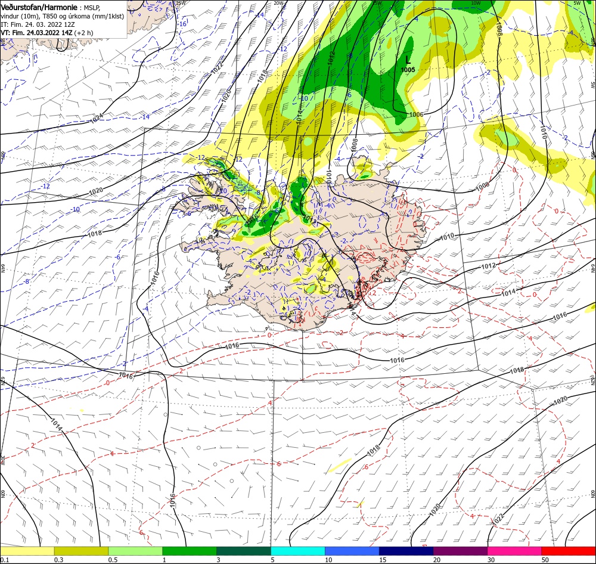Viewport: 596px width, 564px height.
Task: Click the '0.3' legend value
Action: tap(58, 560)
